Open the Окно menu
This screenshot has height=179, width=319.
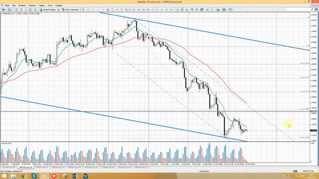coord(50,5)
